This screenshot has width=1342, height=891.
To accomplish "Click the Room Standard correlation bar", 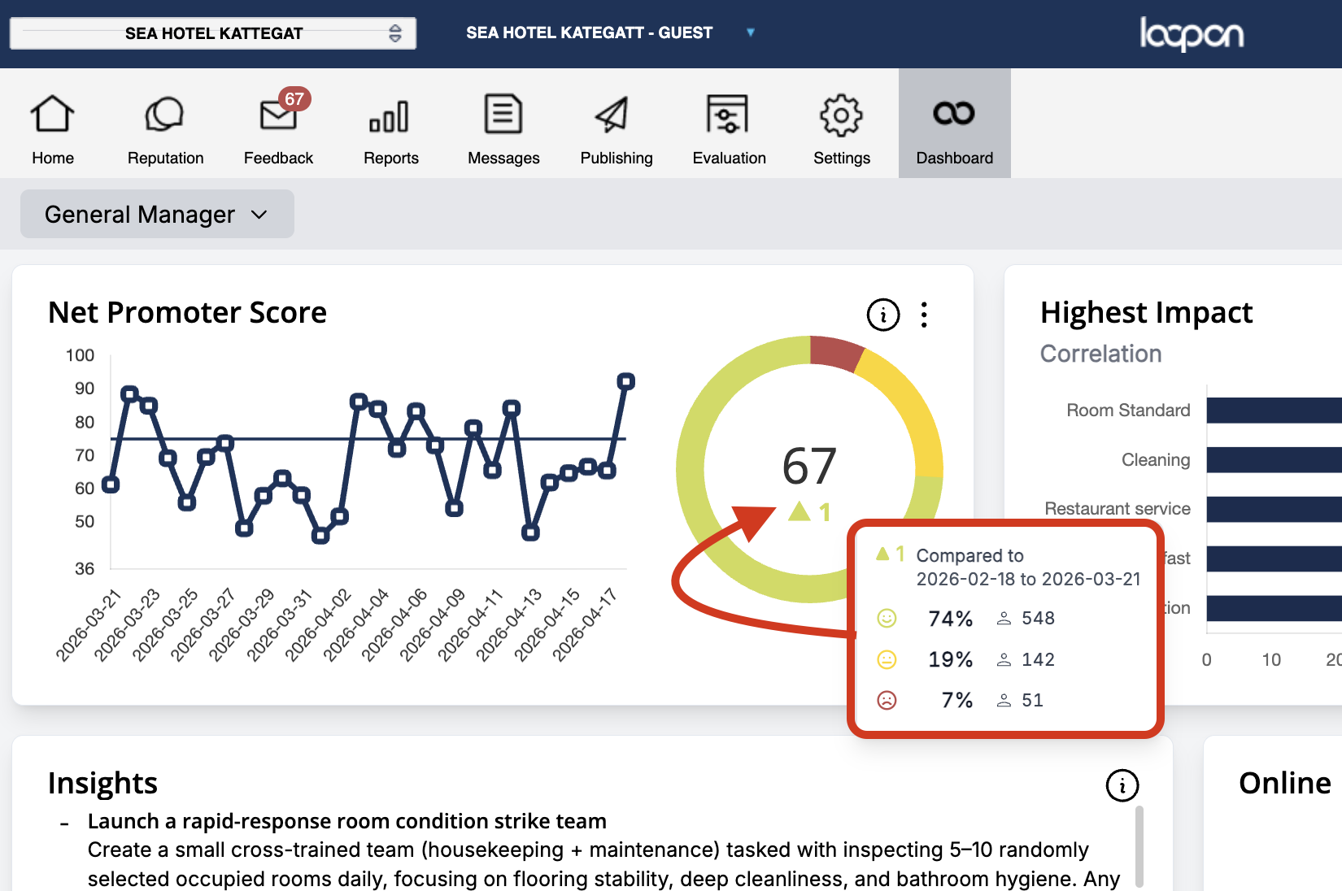I will pyautogui.click(x=1274, y=411).
